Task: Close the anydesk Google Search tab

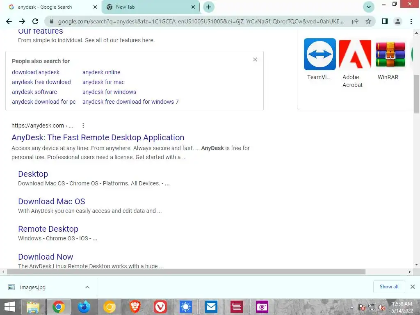Action: pyautogui.click(x=95, y=7)
